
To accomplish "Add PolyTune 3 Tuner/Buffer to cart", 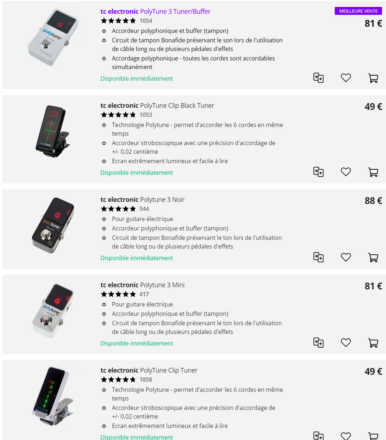I will (x=373, y=78).
